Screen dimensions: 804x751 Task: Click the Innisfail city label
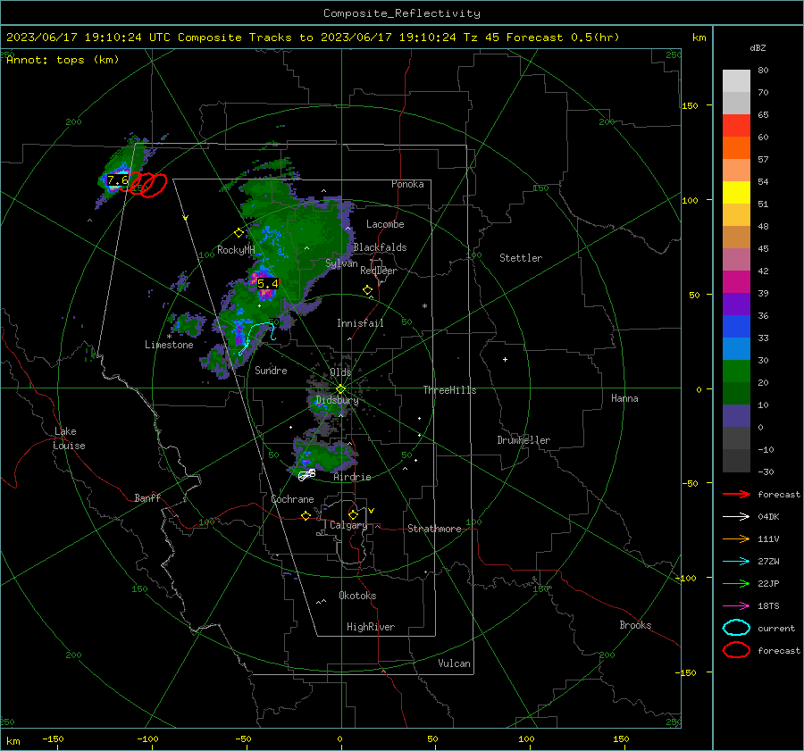(x=360, y=323)
